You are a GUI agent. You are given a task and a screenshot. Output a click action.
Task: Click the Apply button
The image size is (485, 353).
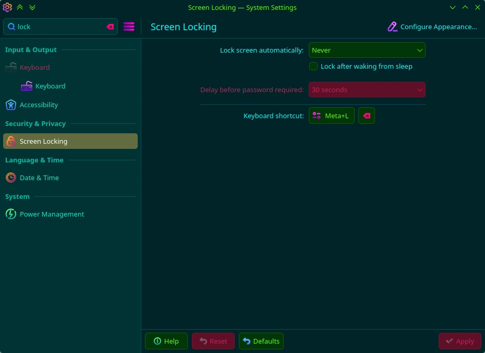pos(459,341)
